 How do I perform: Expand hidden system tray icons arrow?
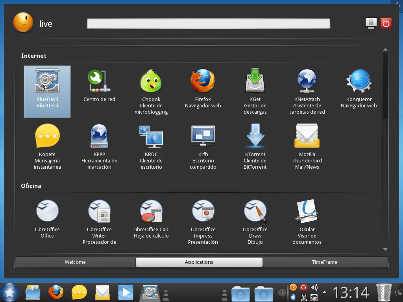(325, 292)
